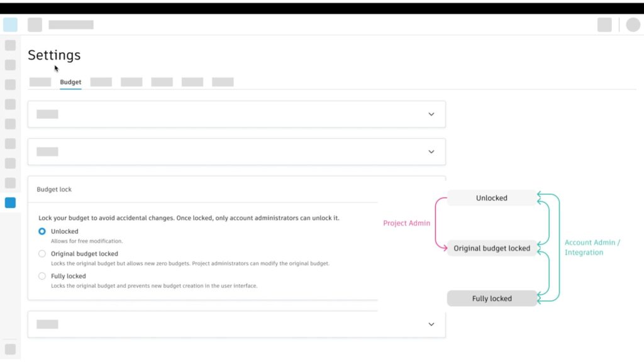Expand the collapsed section below Budget lock
Viewport: 644px width, 362px height.
tap(431, 324)
